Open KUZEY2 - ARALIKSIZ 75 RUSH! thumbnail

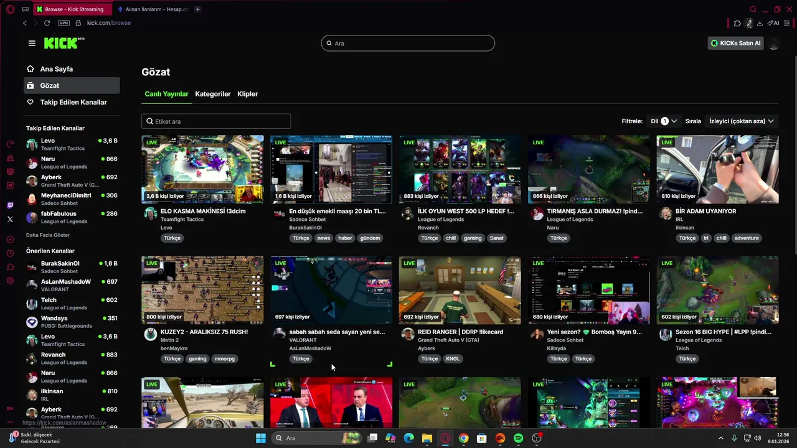(x=202, y=290)
